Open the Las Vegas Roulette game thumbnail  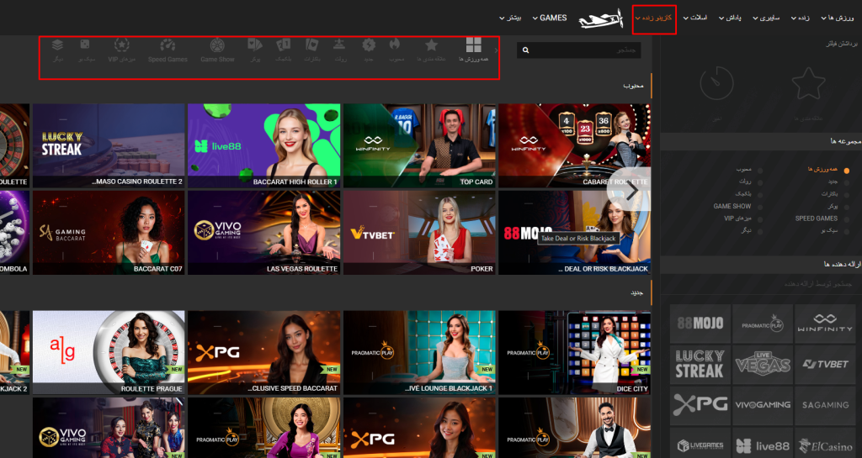tap(263, 233)
